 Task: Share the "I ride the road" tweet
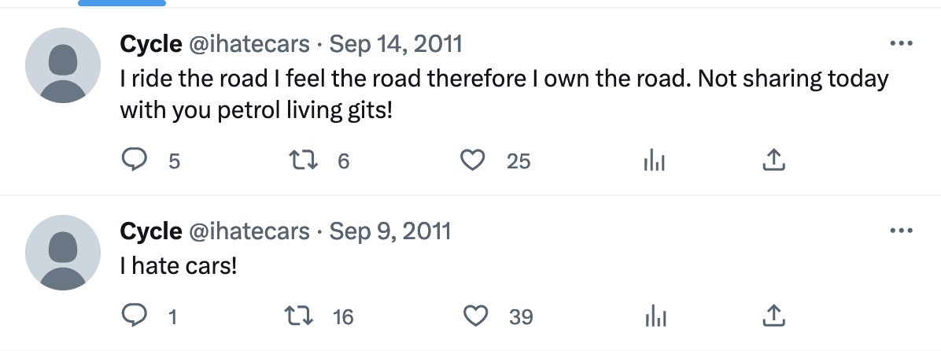click(773, 161)
